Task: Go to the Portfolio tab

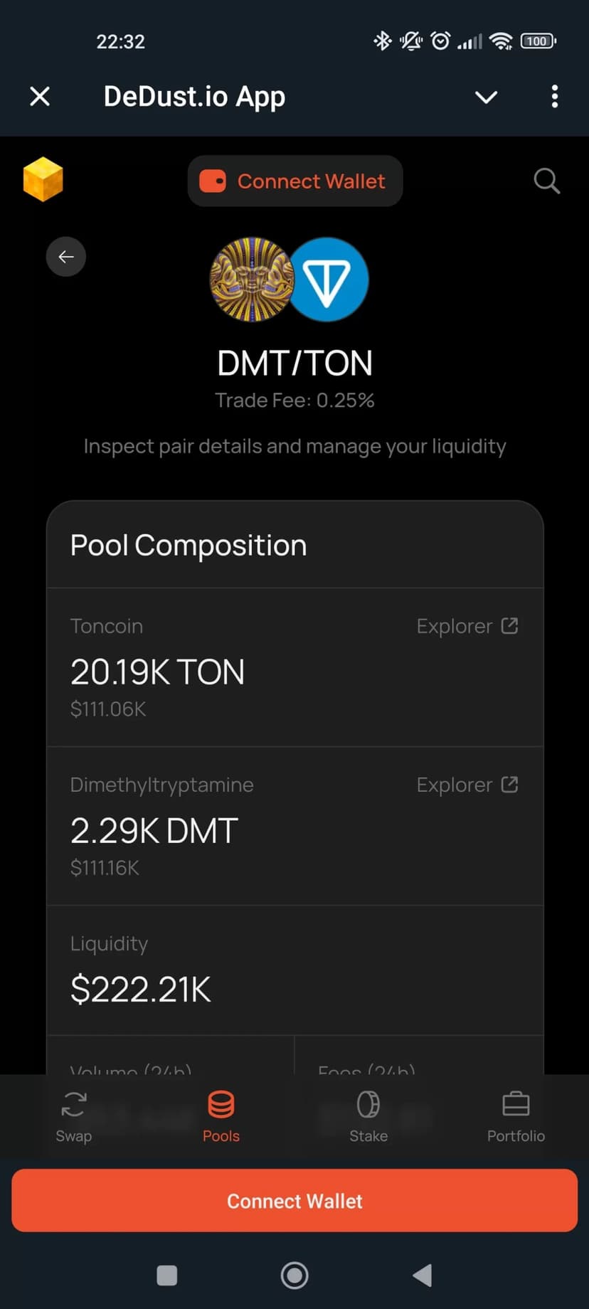Action: pyautogui.click(x=516, y=1117)
